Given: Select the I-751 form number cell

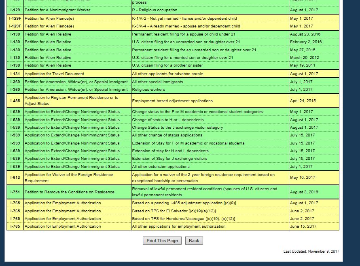Looking at the screenshot, I should coord(15,192).
